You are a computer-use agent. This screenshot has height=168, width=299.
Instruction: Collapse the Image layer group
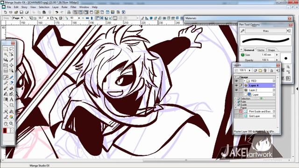tap(236, 77)
